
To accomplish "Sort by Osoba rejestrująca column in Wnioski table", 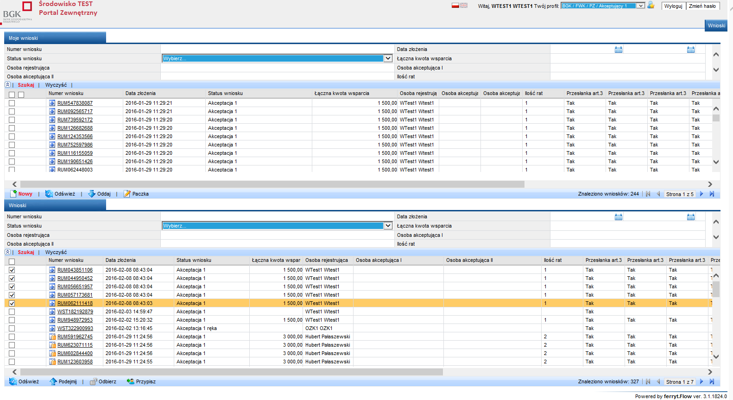I will click(x=328, y=260).
